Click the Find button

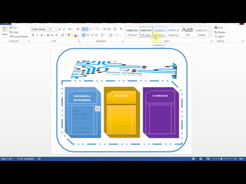pyautogui.click(x=219, y=28)
